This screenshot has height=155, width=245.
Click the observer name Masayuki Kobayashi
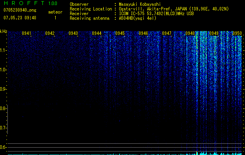tap(140, 4)
